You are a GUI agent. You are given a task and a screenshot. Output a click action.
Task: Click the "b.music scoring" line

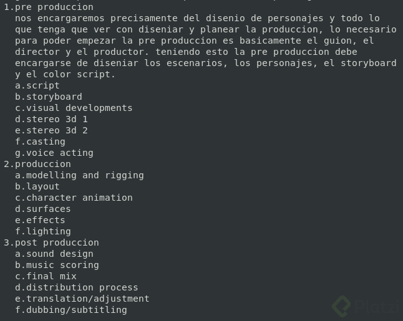(57, 265)
